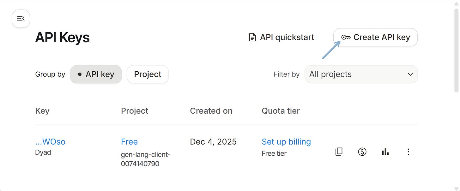Enable grouping by API key
The width and height of the screenshot is (460, 191).
pos(96,74)
